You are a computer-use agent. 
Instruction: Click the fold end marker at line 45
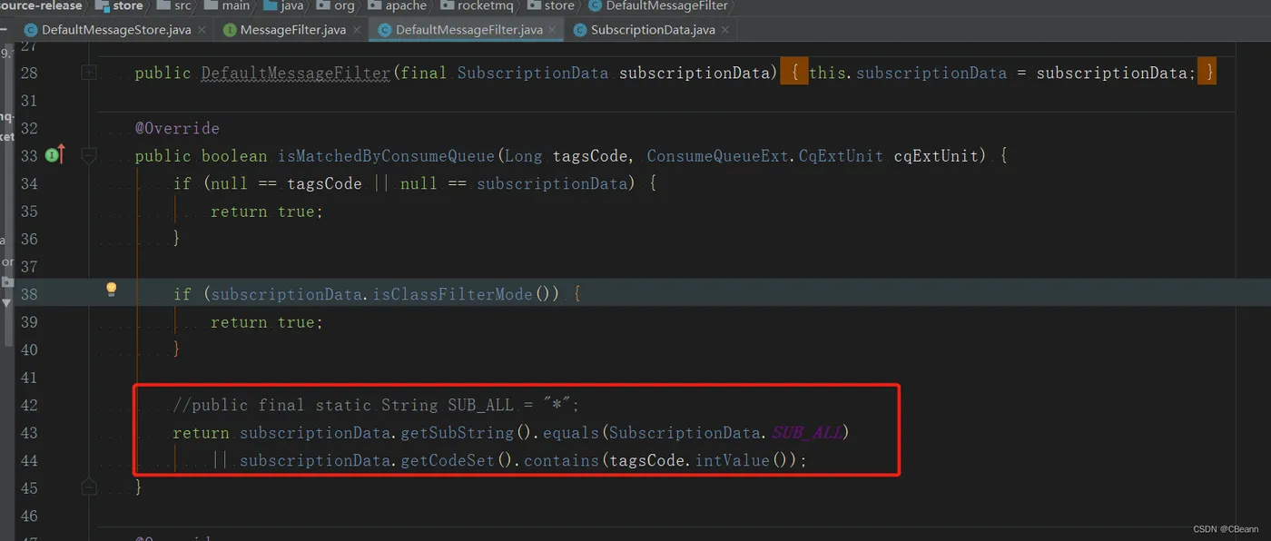click(88, 487)
